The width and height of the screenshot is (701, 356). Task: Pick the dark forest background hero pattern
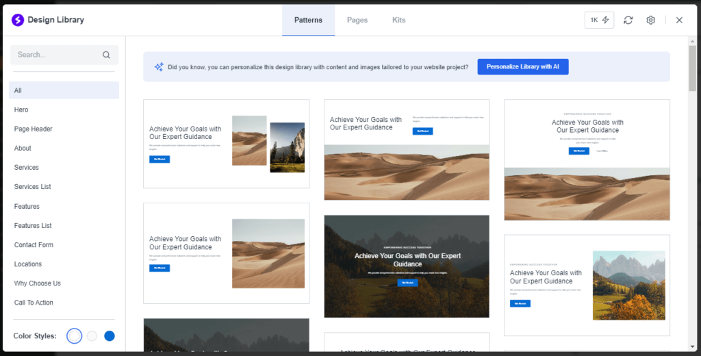(x=407, y=266)
